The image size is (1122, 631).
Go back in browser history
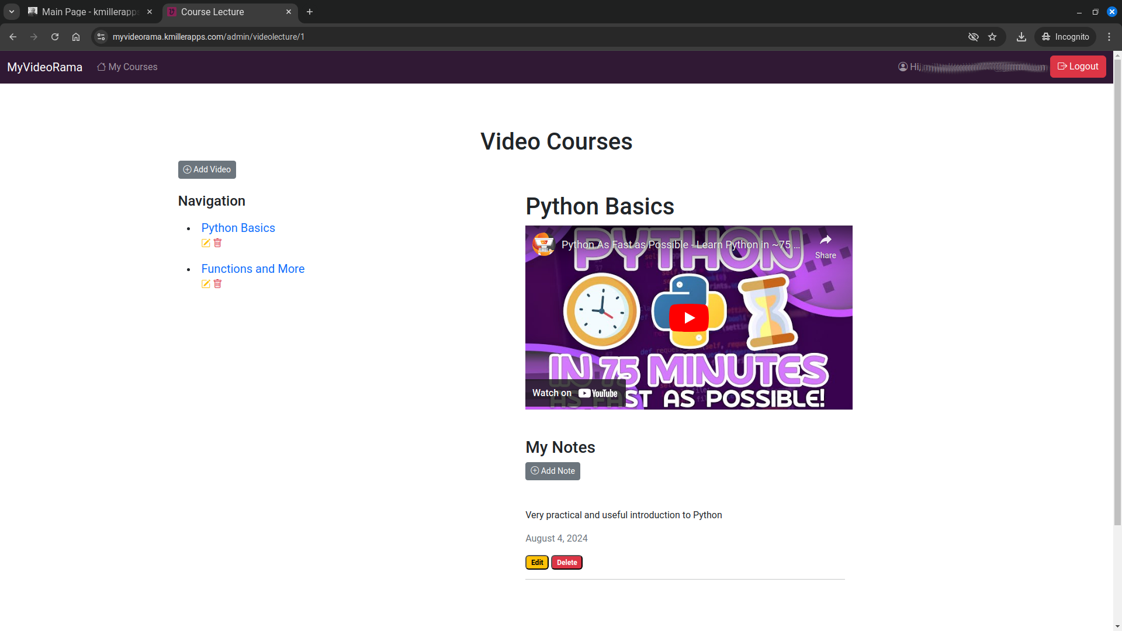point(13,37)
